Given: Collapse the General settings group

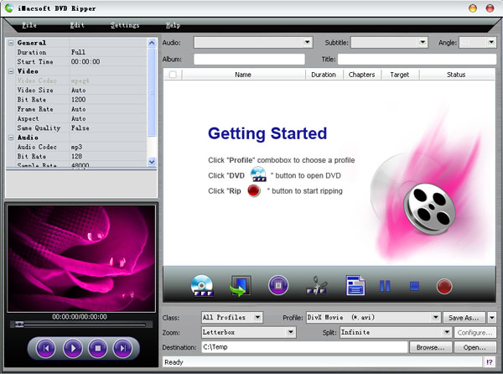Looking at the screenshot, I should (11, 43).
